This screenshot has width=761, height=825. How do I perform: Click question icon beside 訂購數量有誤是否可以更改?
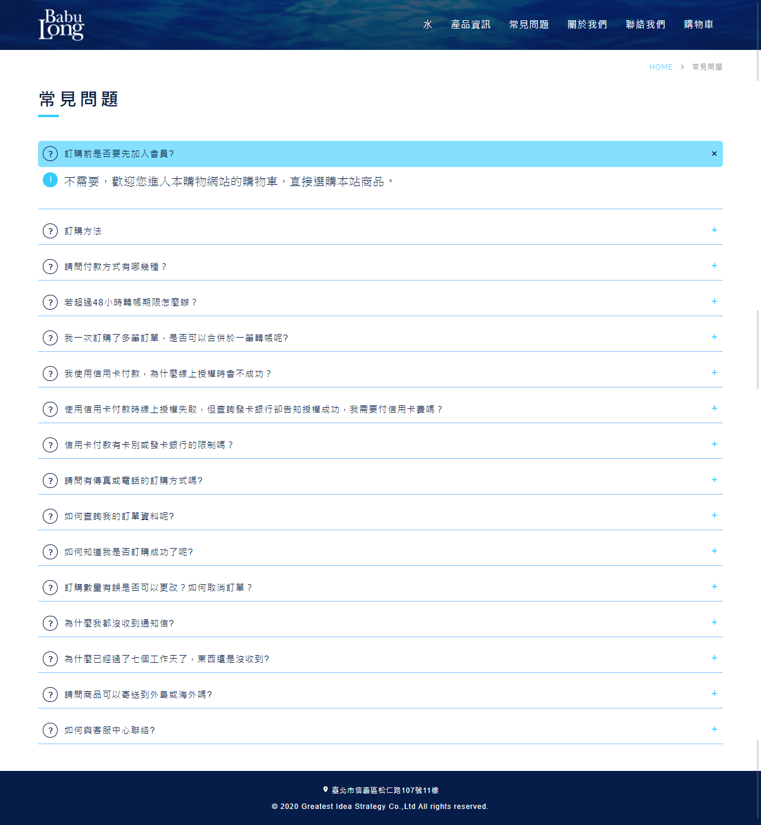coord(51,588)
